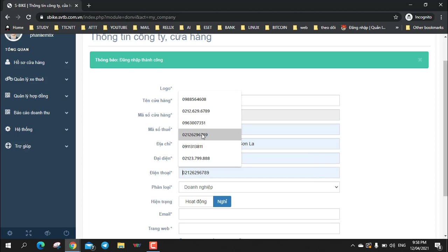The height and width of the screenshot is (252, 448).
Task: Open Windows Start menu
Action: 8,245
